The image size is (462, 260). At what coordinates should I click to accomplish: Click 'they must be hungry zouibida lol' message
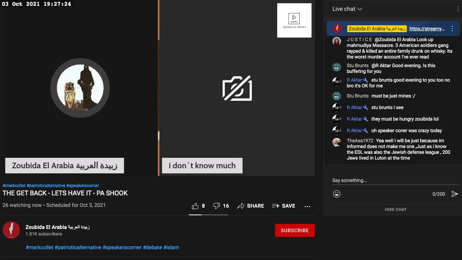click(405, 119)
